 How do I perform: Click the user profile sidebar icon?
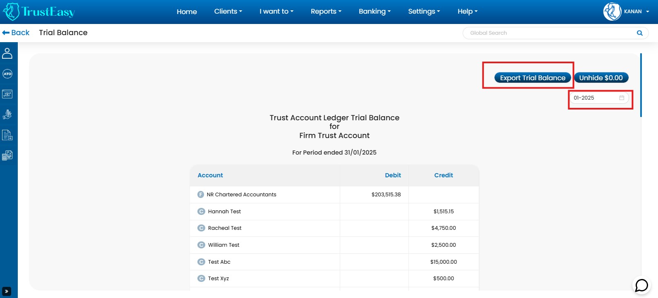click(x=7, y=53)
